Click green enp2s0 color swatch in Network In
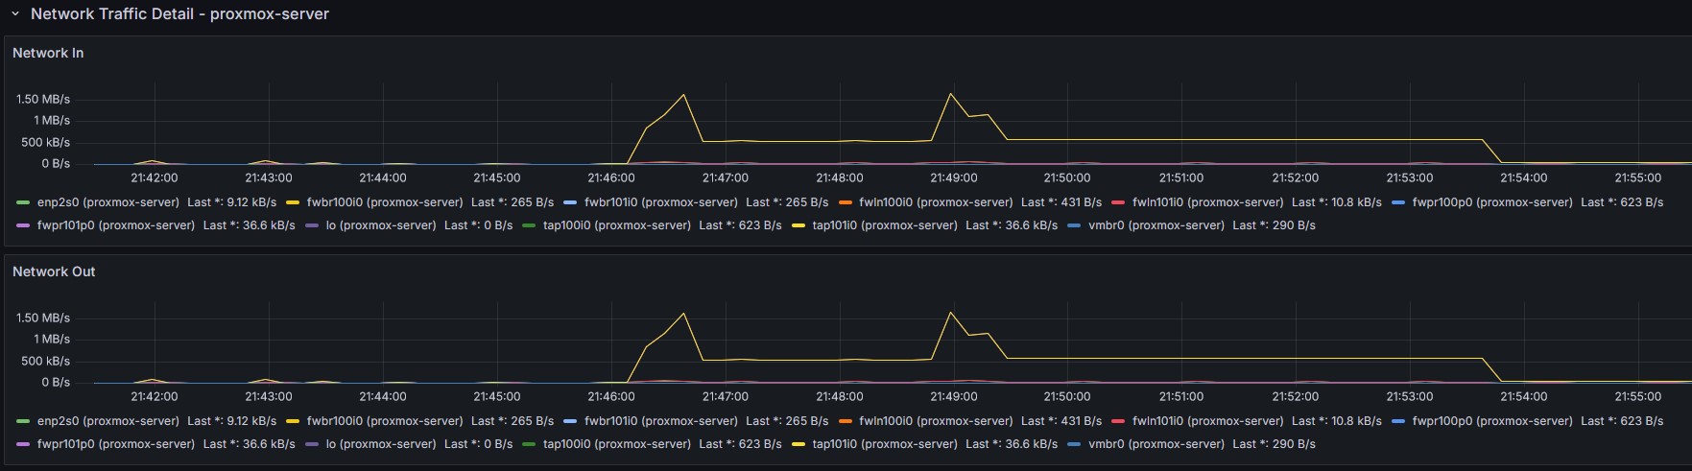This screenshot has height=471, width=1692. pyautogui.click(x=23, y=202)
